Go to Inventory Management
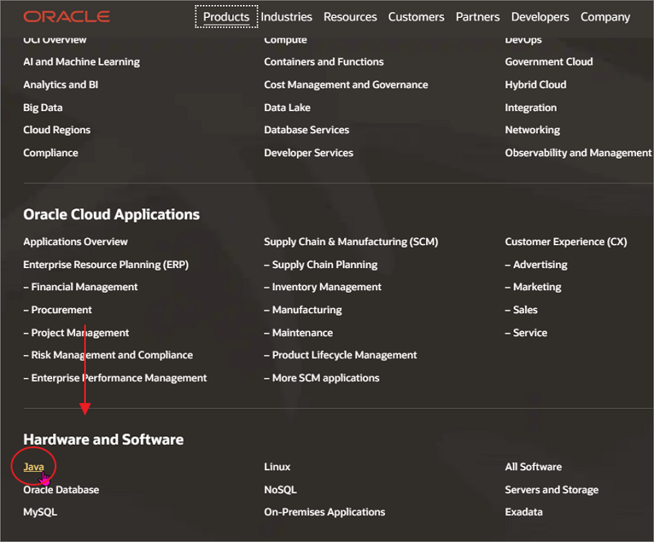Viewport: 654px width, 542px height. 323,287
